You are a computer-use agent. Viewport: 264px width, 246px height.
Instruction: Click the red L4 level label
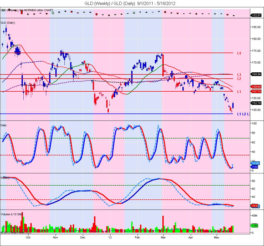[x=239, y=53]
